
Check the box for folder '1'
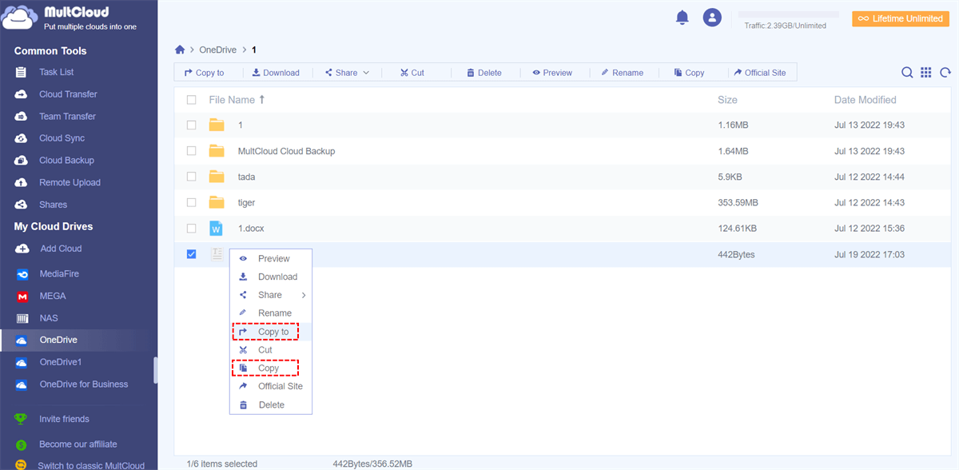pos(191,125)
